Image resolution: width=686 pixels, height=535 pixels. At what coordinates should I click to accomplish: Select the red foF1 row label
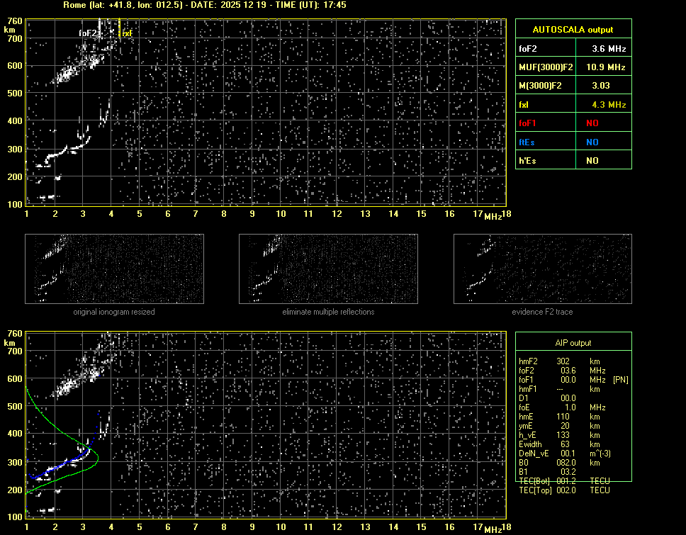[x=528, y=123]
